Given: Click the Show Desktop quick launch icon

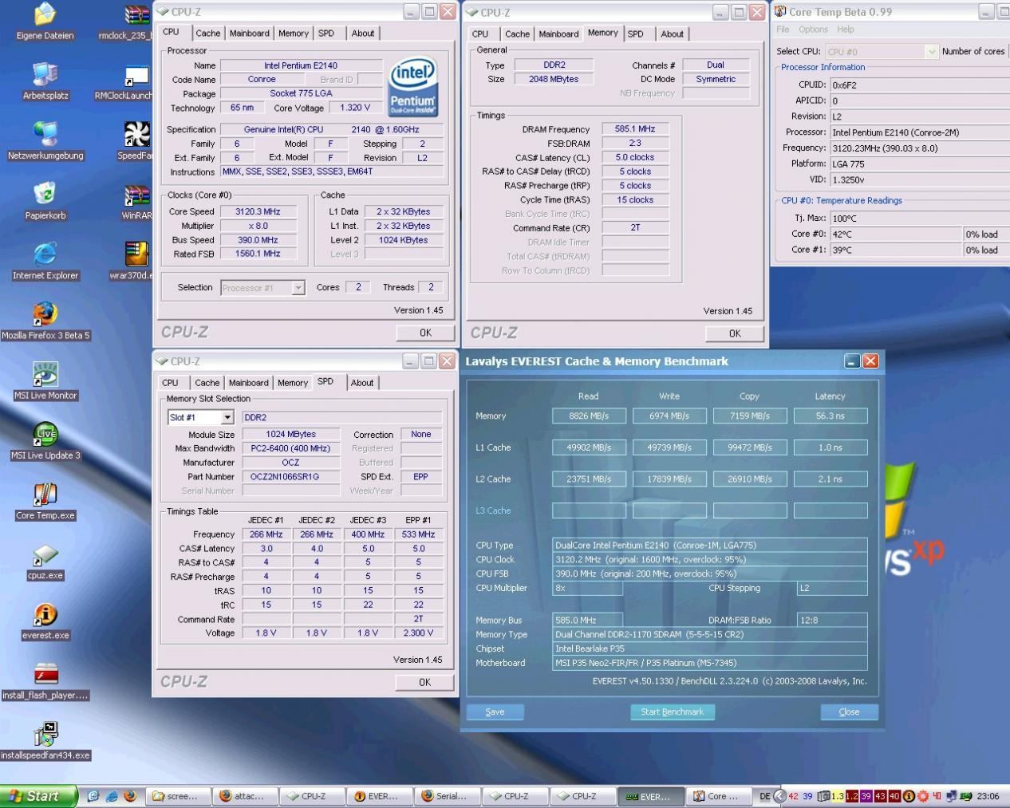Looking at the screenshot, I should tap(94, 796).
